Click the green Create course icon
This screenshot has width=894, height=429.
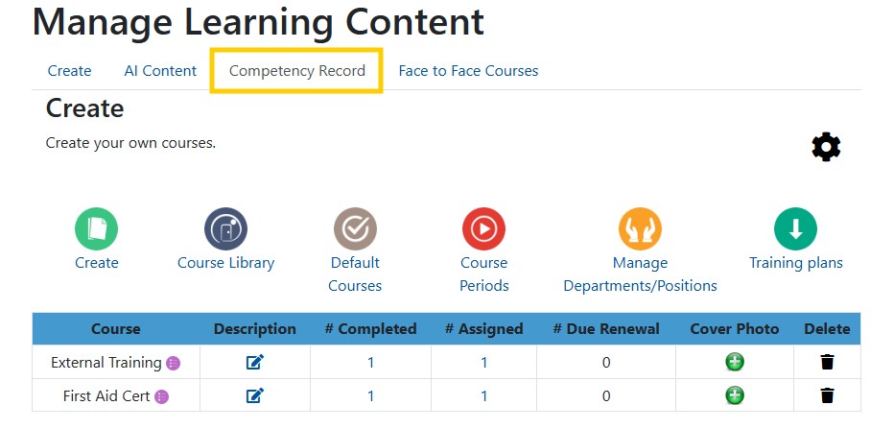(96, 228)
